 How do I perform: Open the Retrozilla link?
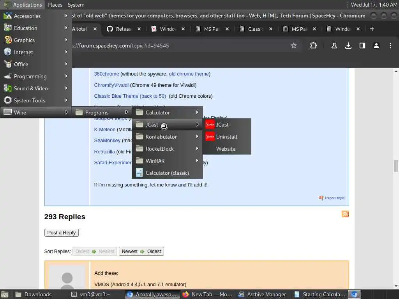[104, 151]
